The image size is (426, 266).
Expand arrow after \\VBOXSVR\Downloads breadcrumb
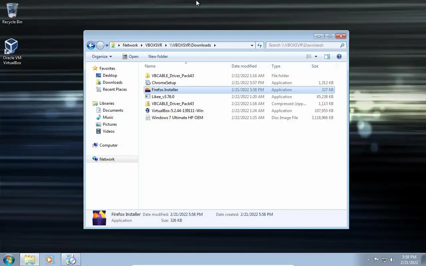[x=215, y=45]
